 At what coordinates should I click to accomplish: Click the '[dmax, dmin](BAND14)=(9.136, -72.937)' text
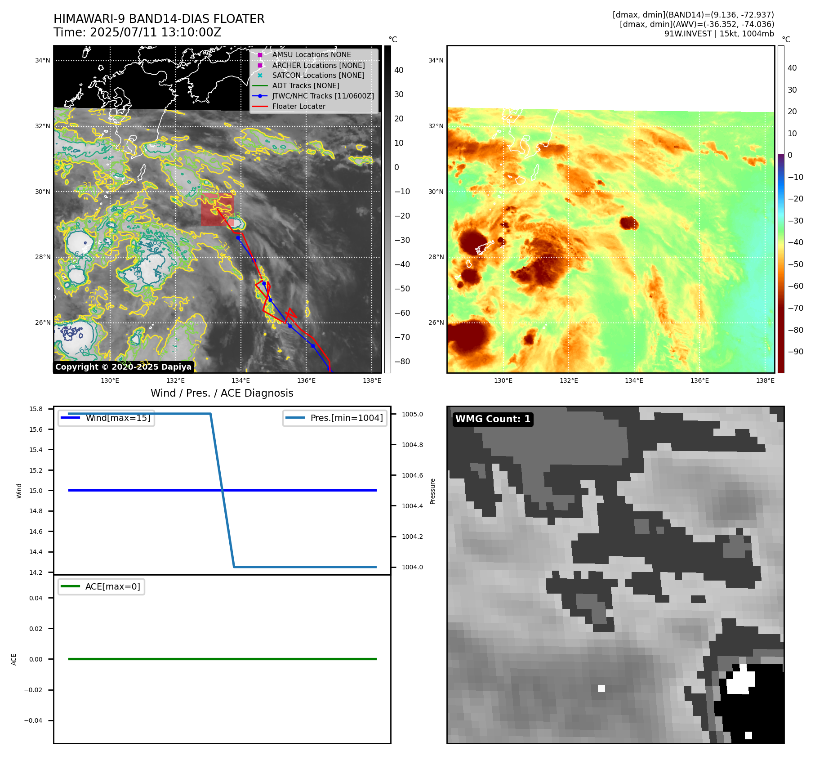[x=693, y=15]
